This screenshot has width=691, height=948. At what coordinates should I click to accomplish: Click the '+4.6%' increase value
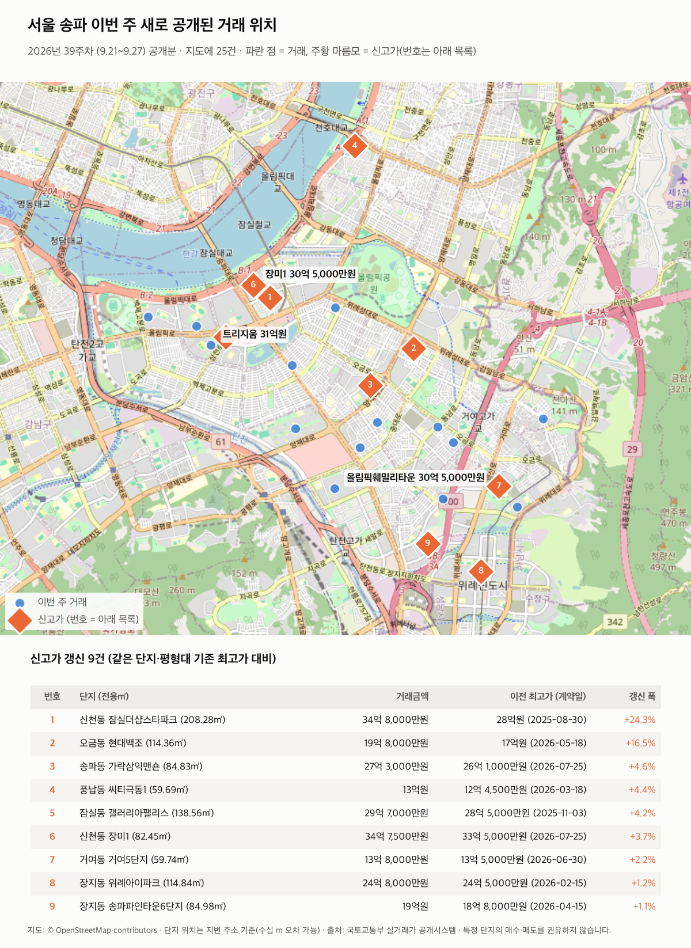(x=642, y=767)
